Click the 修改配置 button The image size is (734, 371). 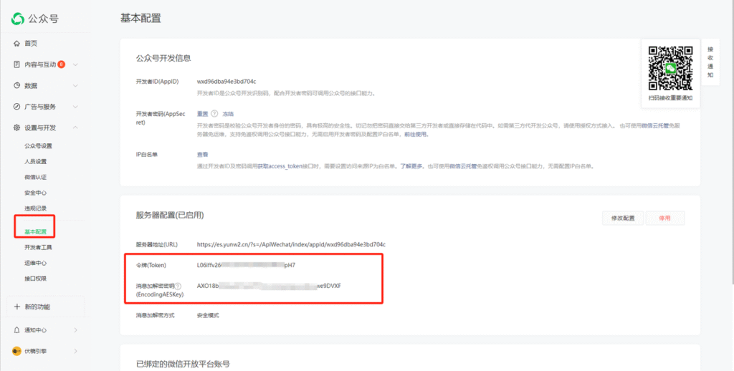point(623,218)
